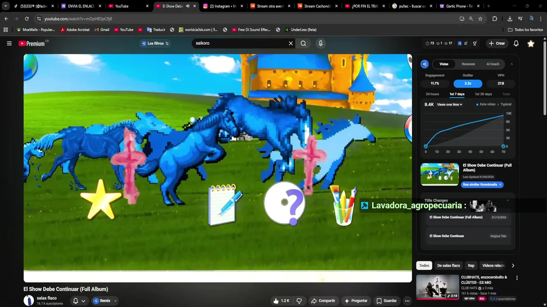The width and height of the screenshot is (547, 307).
Task: Start voice search with microphone icon
Action: [x=321, y=43]
